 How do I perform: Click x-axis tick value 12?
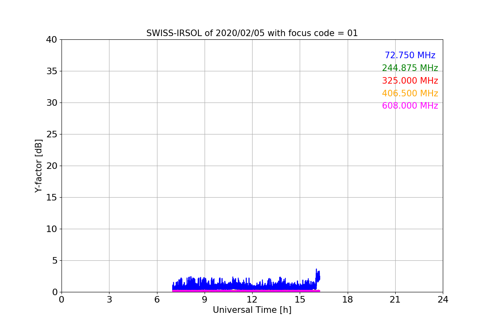[252, 300]
